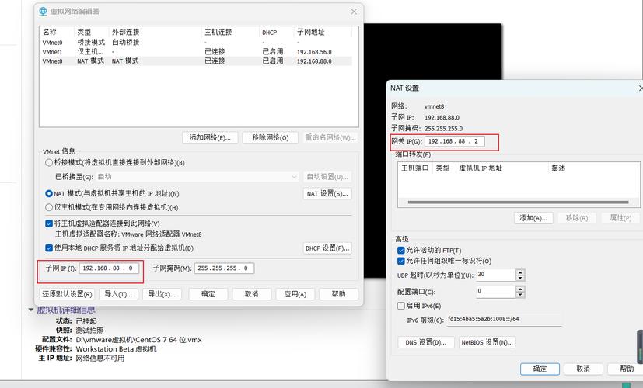Image resolution: width=643 pixels, height=388 pixels.
Task: Click 确定 in NAT 设置 dialog
Action: [540, 369]
